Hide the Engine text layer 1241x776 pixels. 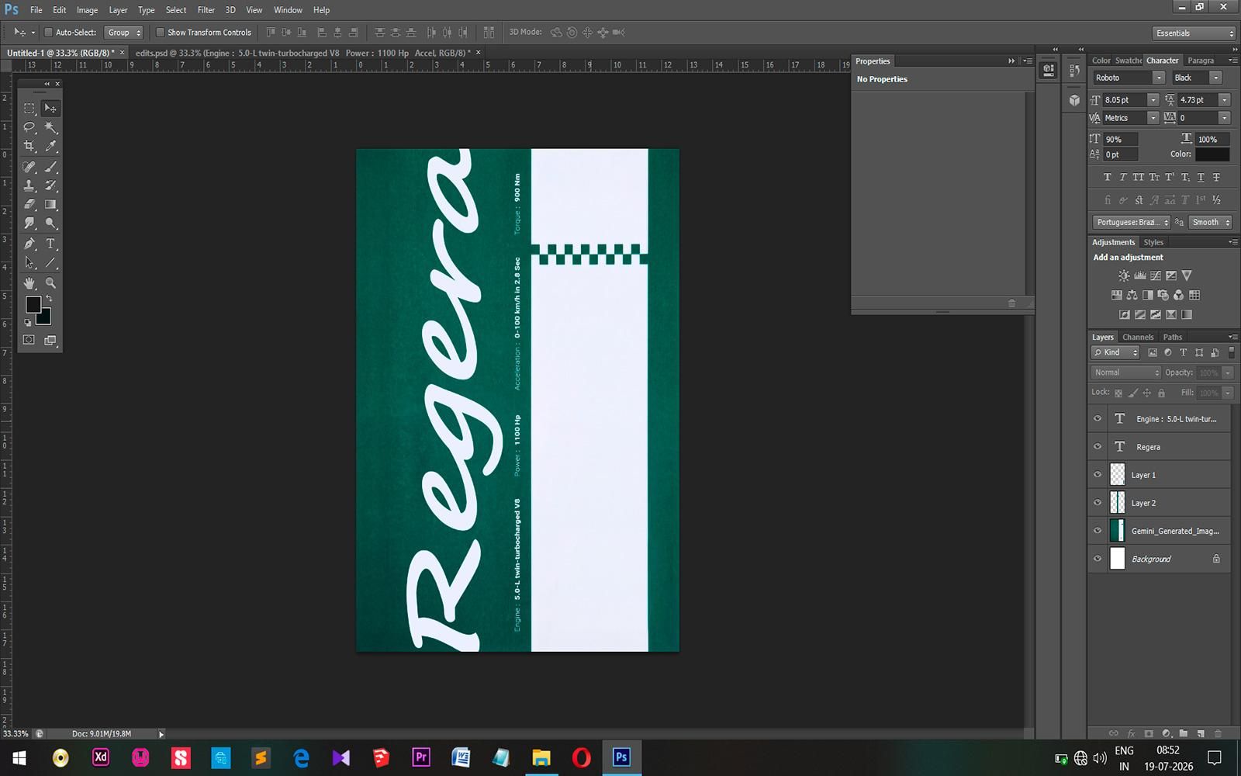pos(1098,418)
